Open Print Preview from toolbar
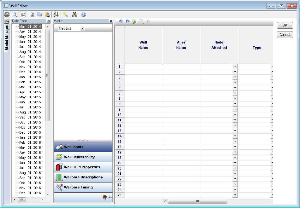The image size is (300, 208). (14, 14)
